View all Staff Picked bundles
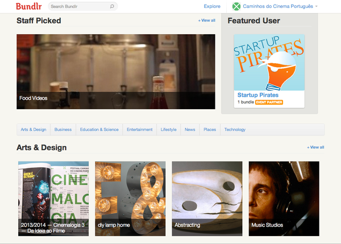 pyautogui.click(x=206, y=20)
